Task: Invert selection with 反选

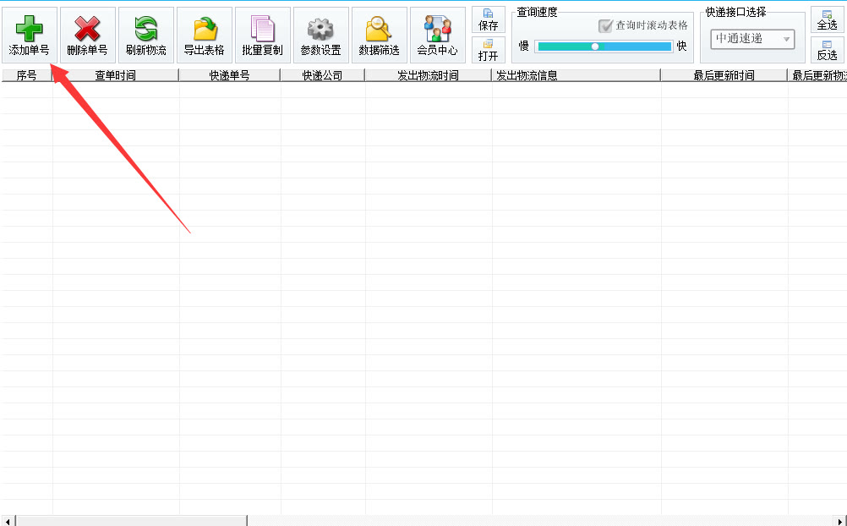Action: pos(827,50)
